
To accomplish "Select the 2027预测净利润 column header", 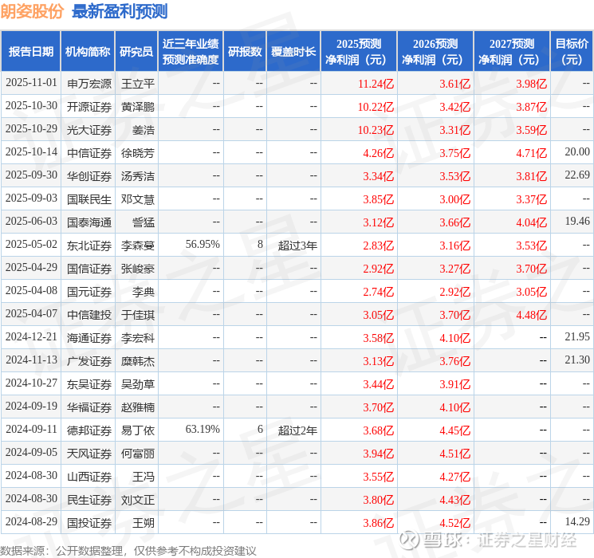I will tap(512, 52).
